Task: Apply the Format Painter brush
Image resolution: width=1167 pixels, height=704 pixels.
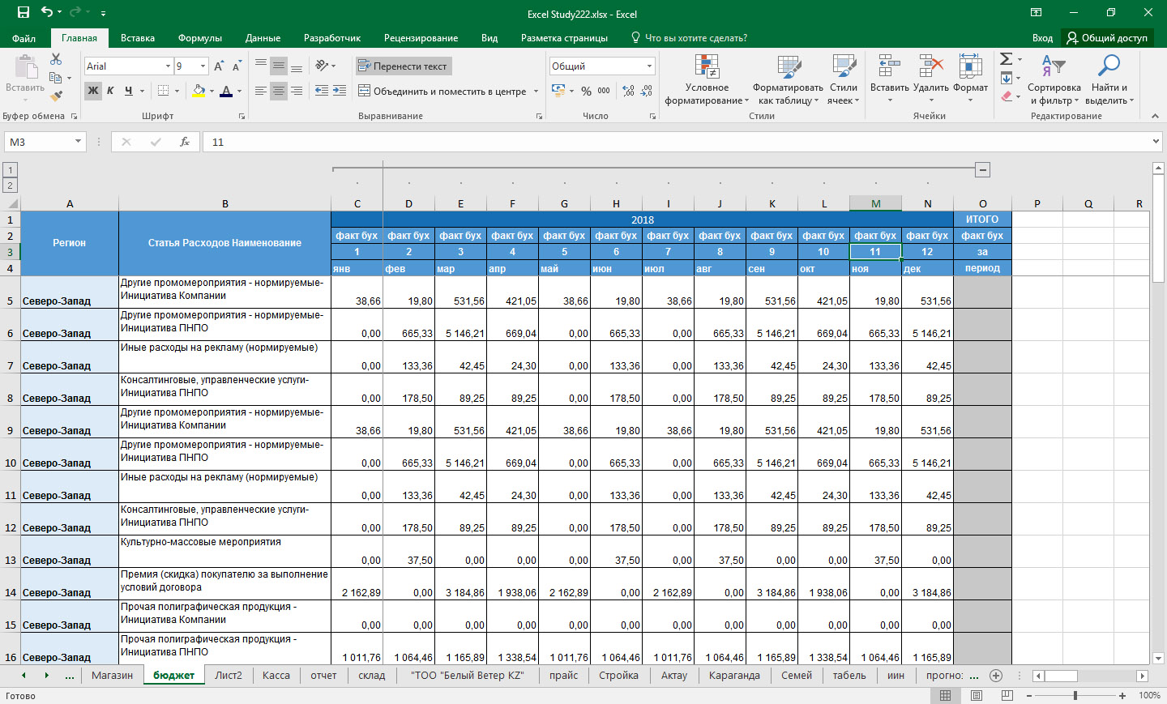Action: coord(56,96)
